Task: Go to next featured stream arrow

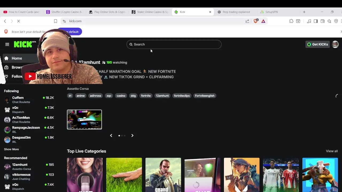Action: (132, 136)
